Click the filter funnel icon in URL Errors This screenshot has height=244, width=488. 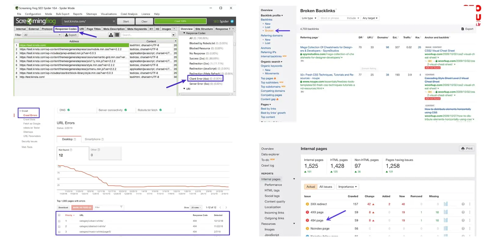(x=121, y=207)
